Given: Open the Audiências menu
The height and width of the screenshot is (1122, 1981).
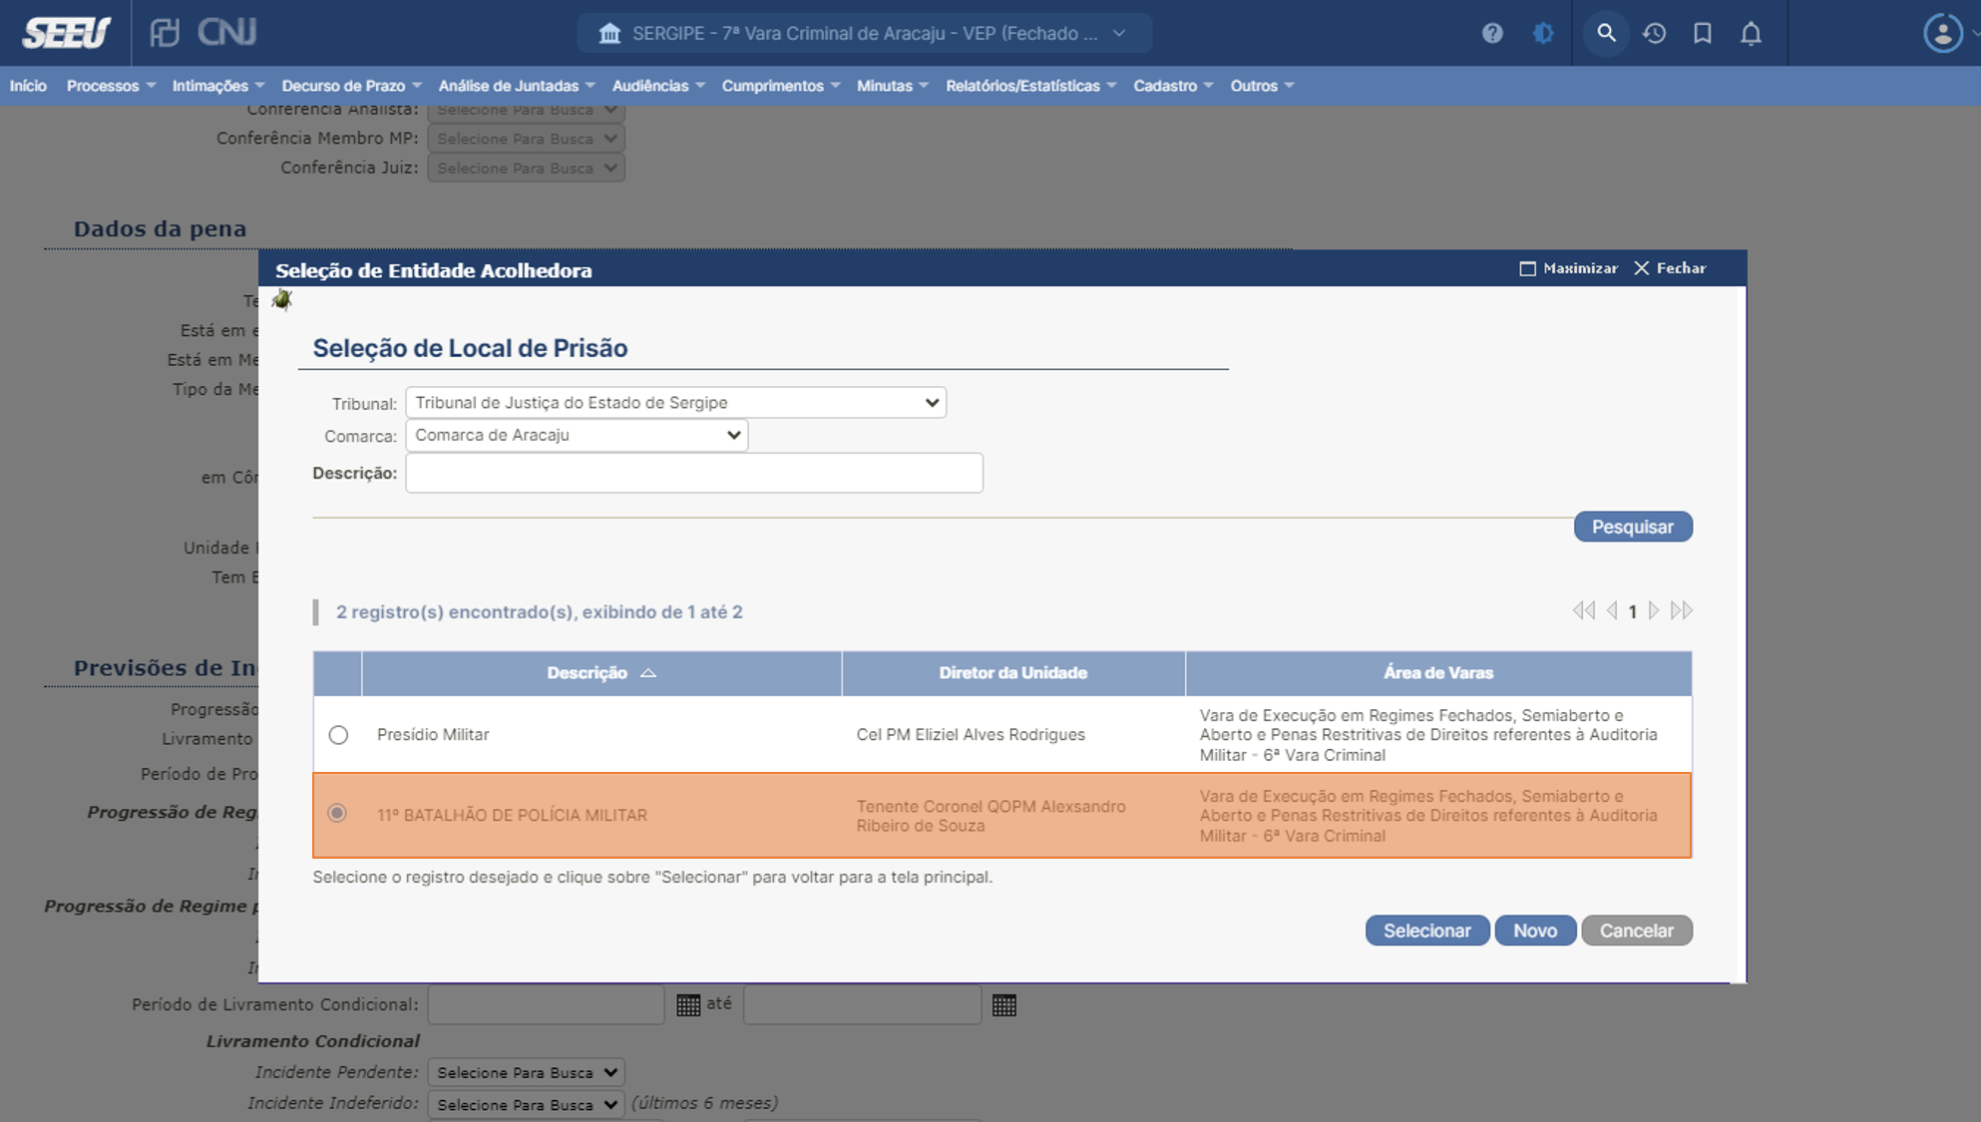Looking at the screenshot, I should (x=658, y=86).
